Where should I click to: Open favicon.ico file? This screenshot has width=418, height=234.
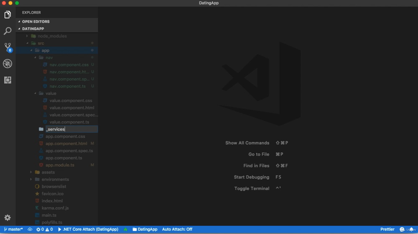coord(53,194)
